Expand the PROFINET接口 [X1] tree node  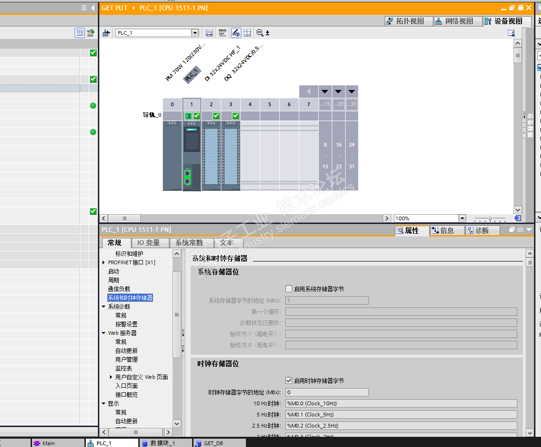click(103, 262)
